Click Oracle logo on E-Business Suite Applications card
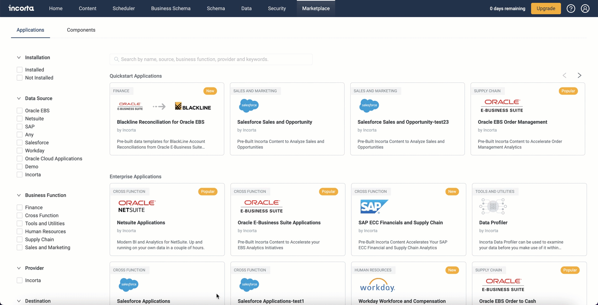598x305 pixels. pos(262,206)
